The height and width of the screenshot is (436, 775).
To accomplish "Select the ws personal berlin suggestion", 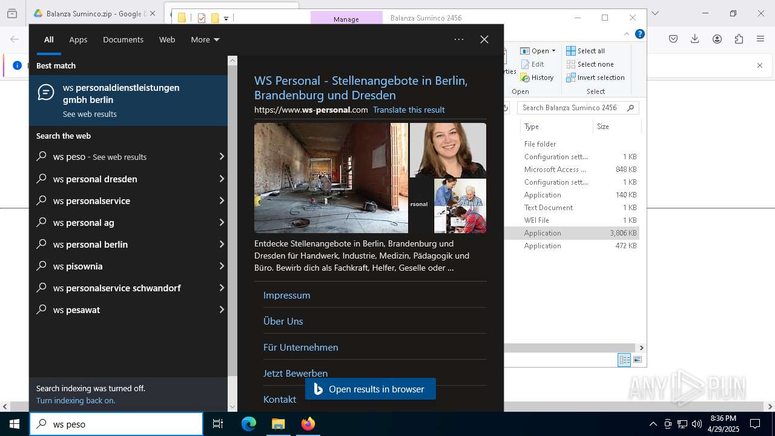I will pos(128,244).
